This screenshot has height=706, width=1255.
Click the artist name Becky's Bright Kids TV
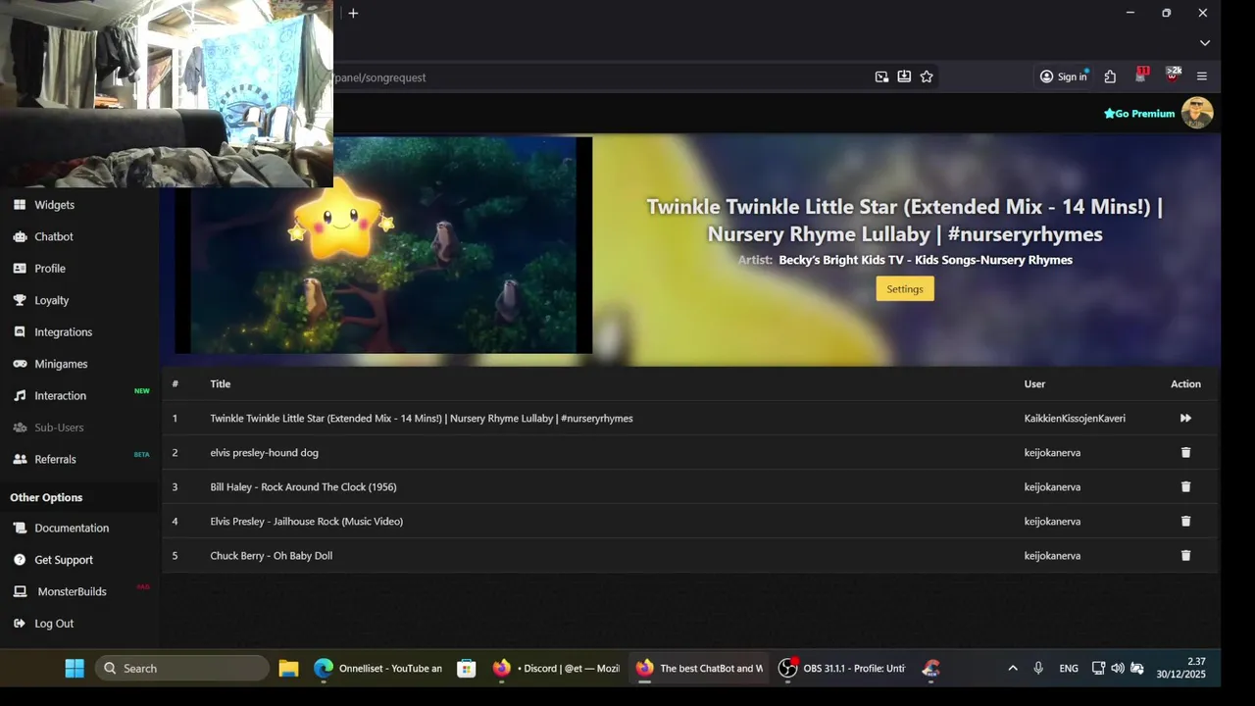[926, 260]
